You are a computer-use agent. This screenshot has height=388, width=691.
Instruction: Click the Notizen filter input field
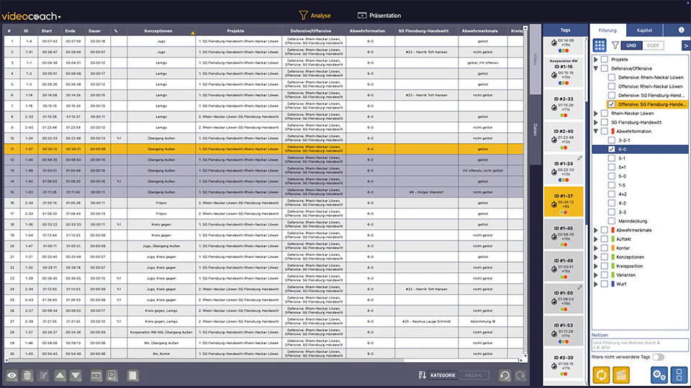pos(639,345)
